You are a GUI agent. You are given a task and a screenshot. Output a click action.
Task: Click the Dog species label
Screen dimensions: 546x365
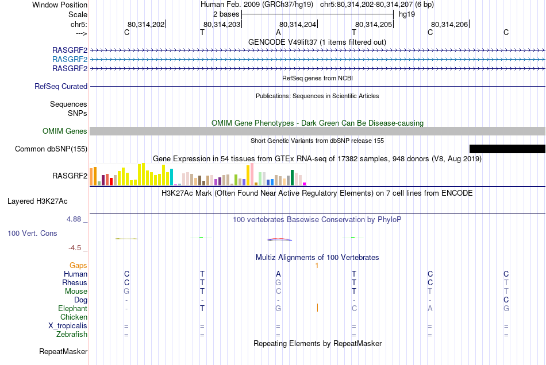[x=80, y=300]
